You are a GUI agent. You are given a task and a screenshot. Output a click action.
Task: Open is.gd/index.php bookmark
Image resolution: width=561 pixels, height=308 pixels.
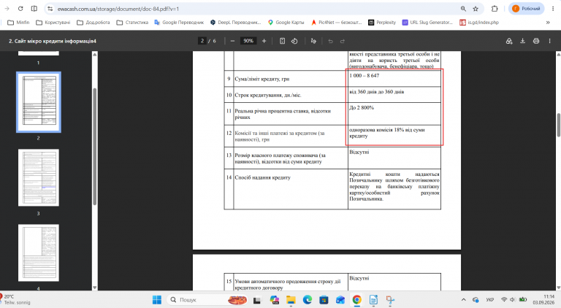click(479, 22)
